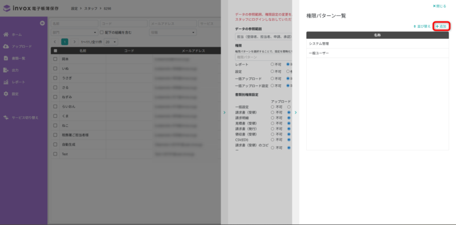The height and width of the screenshot is (225, 456).
Task: Click the name らいおん in staff table
Action: [68, 107]
